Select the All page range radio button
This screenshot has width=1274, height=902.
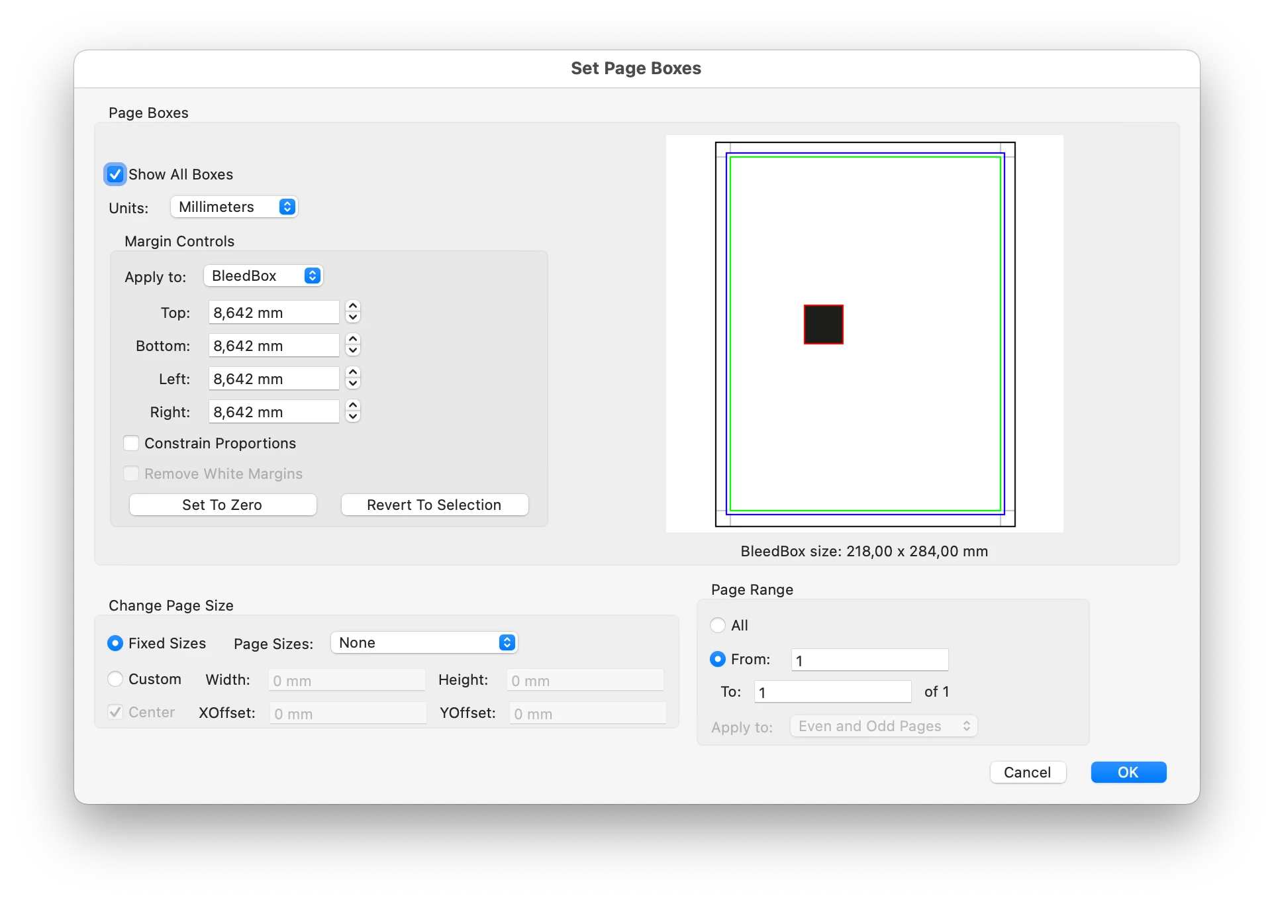(718, 625)
